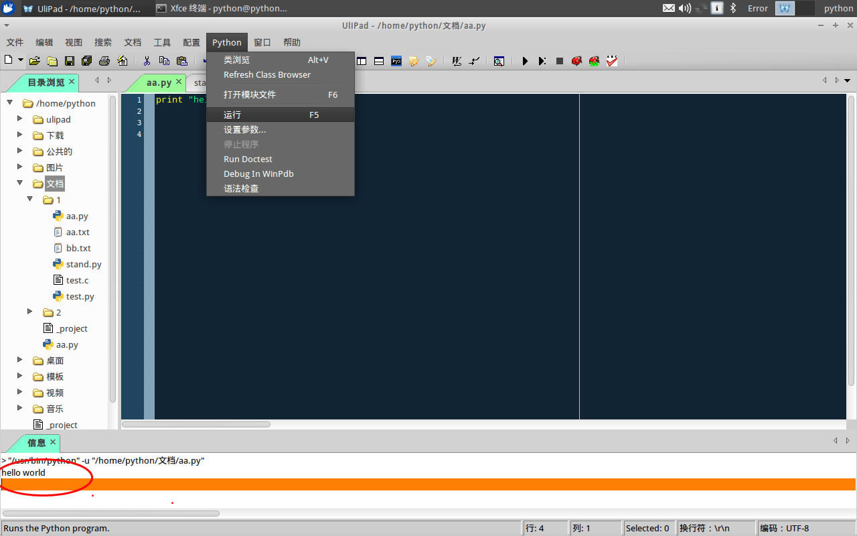
Task: Expand the 下载 folder
Action: point(20,135)
